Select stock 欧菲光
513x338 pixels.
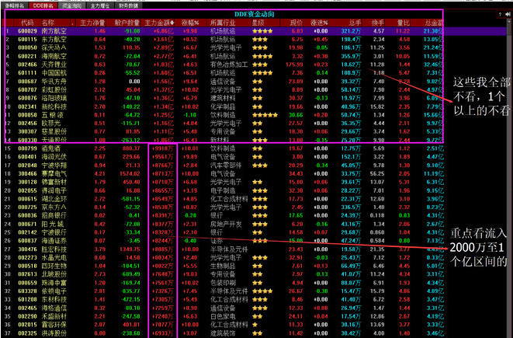click(x=50, y=124)
